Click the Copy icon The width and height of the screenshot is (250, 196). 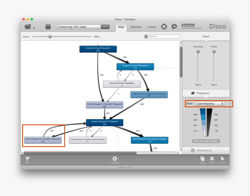click(202, 159)
